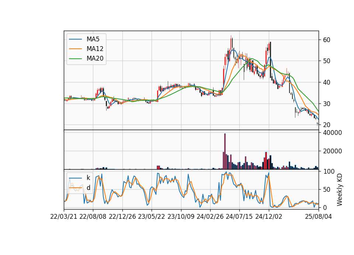Click the KD axis value 100

pyautogui.click(x=329, y=171)
